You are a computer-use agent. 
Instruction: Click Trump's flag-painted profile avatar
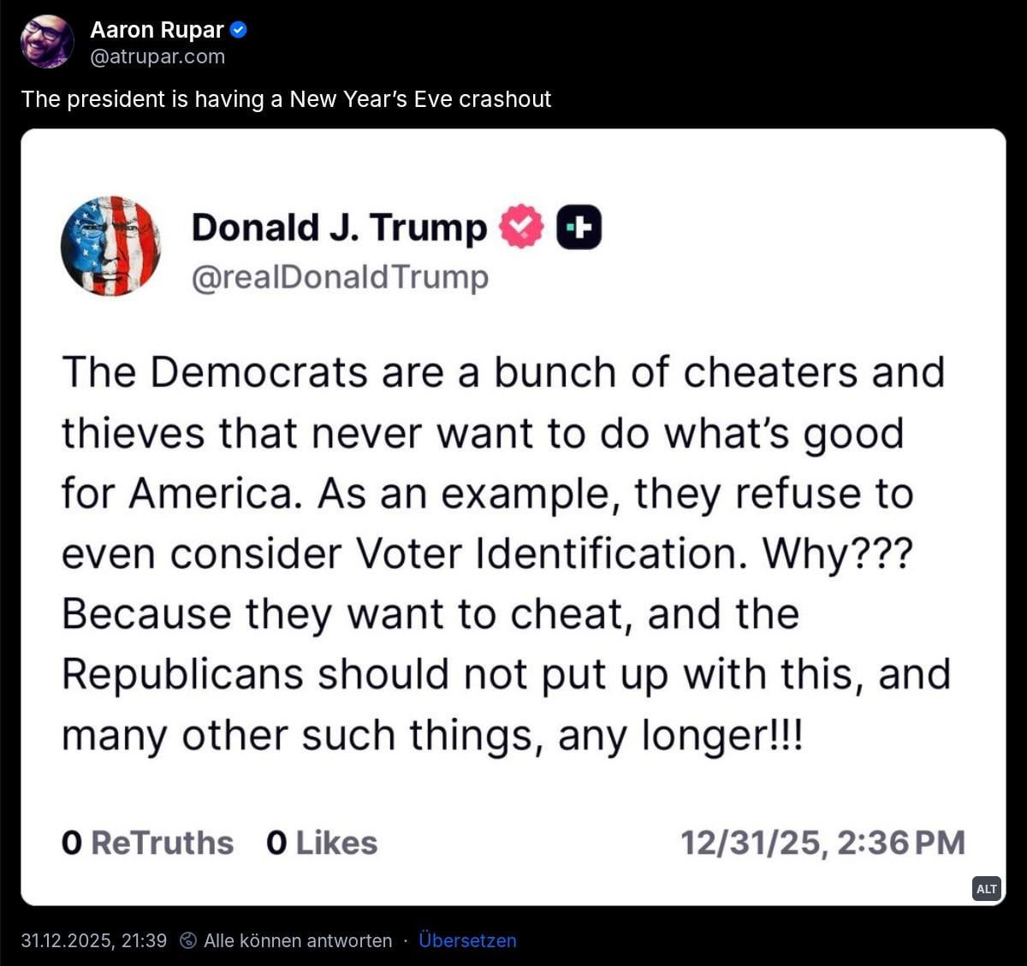110,246
